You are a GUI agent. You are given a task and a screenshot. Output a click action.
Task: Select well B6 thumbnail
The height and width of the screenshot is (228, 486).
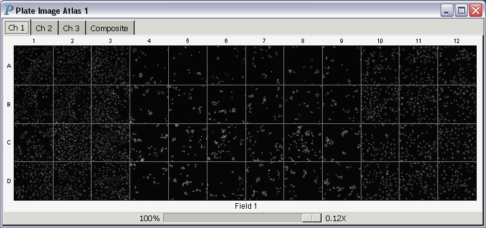coord(226,104)
